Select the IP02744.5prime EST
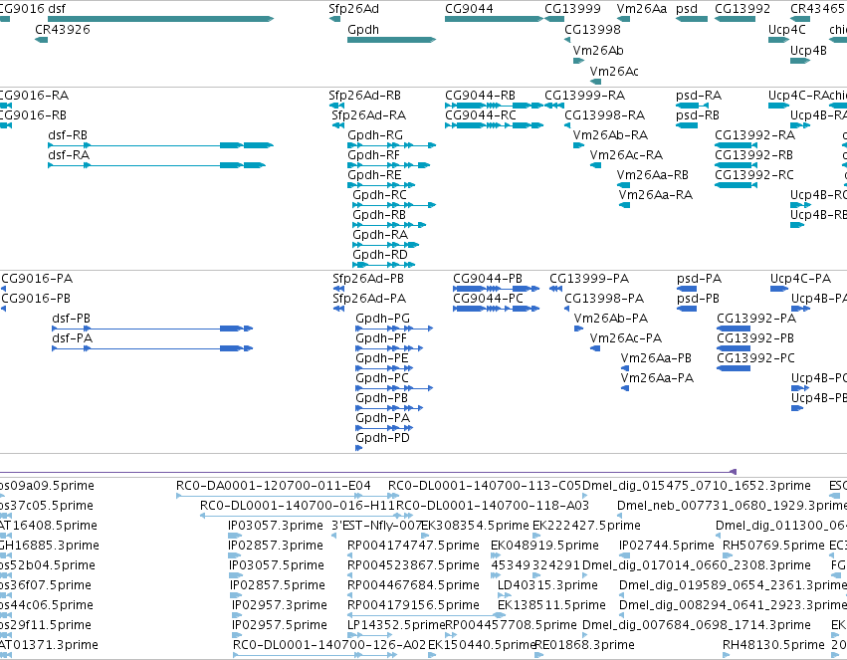Image resolution: width=847 pixels, height=660 pixels. [x=623, y=555]
